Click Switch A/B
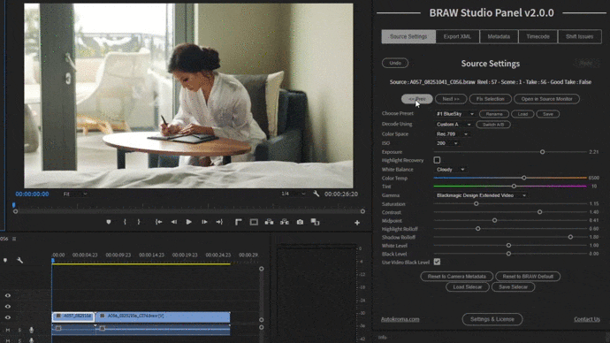The height and width of the screenshot is (343, 610). click(493, 125)
